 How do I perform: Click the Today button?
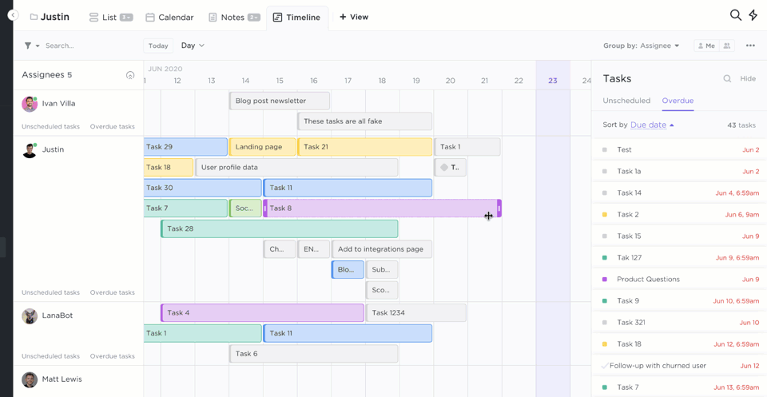pos(158,46)
